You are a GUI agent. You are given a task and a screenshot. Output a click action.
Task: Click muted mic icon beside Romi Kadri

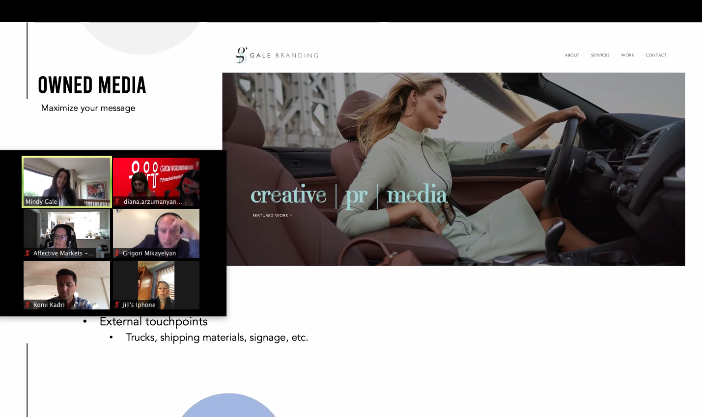point(28,305)
